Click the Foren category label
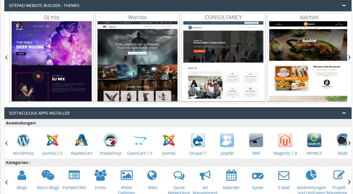 tap(100, 188)
